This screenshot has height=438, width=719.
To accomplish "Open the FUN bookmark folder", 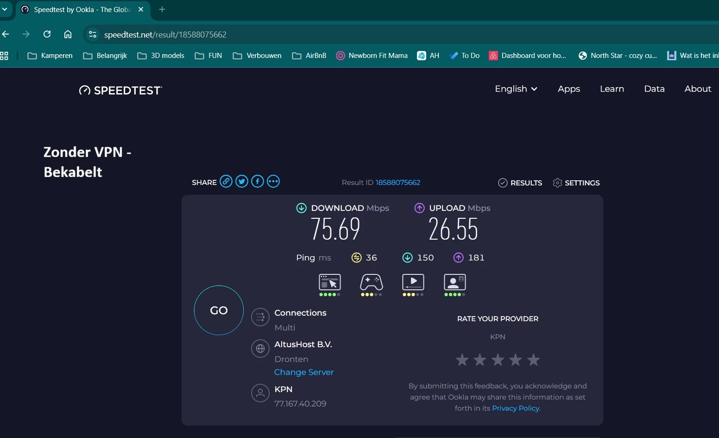I will [208, 56].
